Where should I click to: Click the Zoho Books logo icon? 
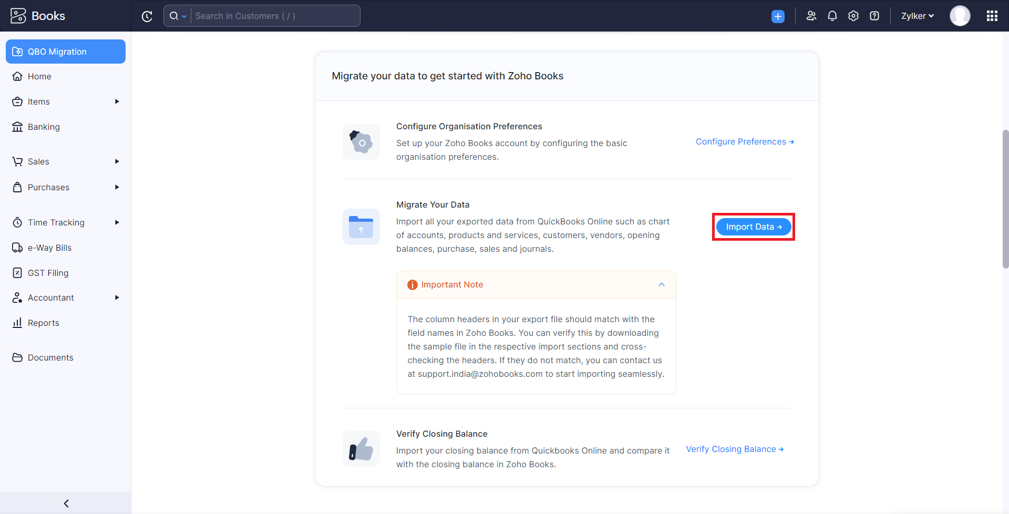click(18, 16)
